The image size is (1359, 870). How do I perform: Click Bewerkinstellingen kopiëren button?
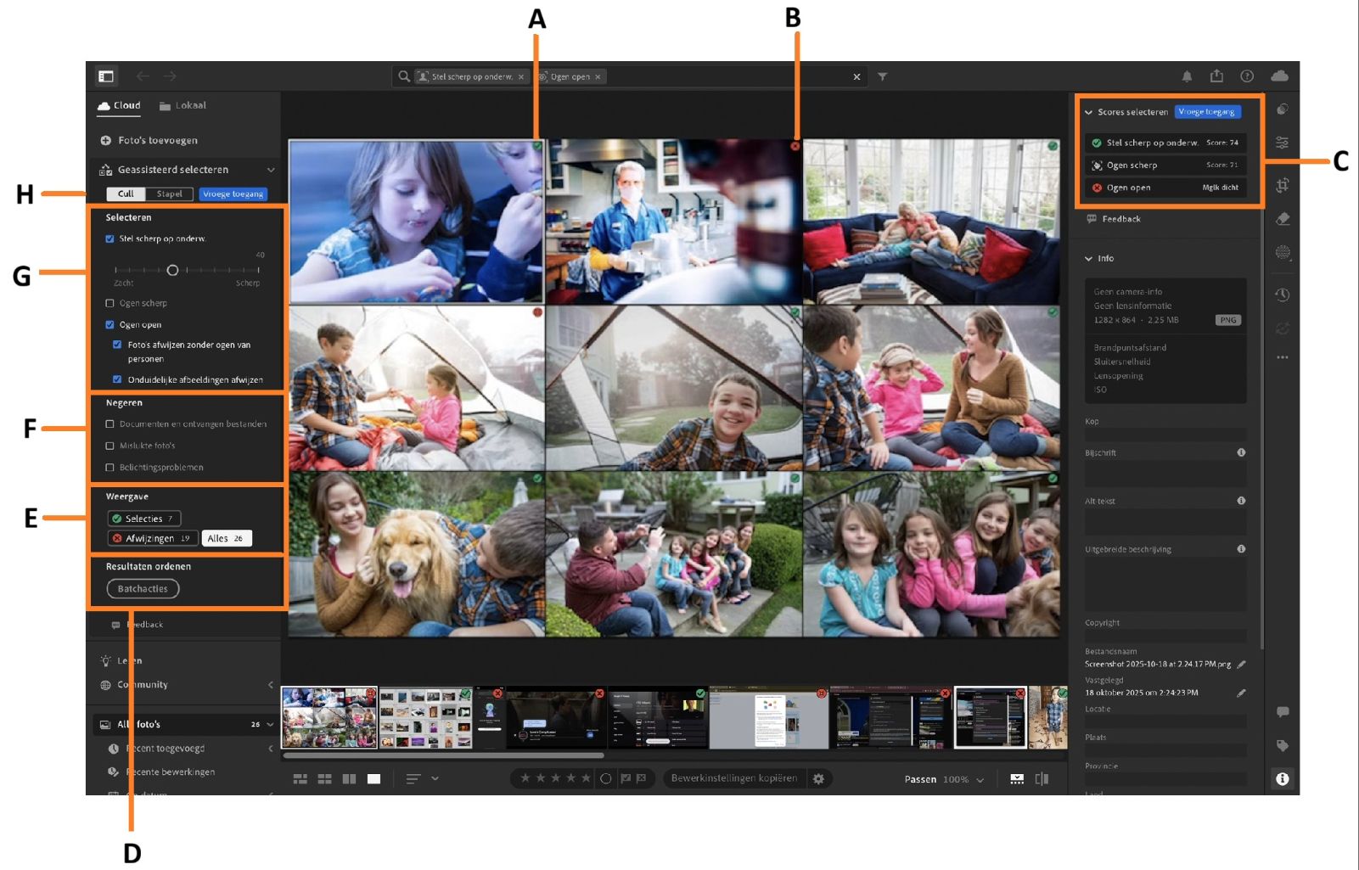735,777
